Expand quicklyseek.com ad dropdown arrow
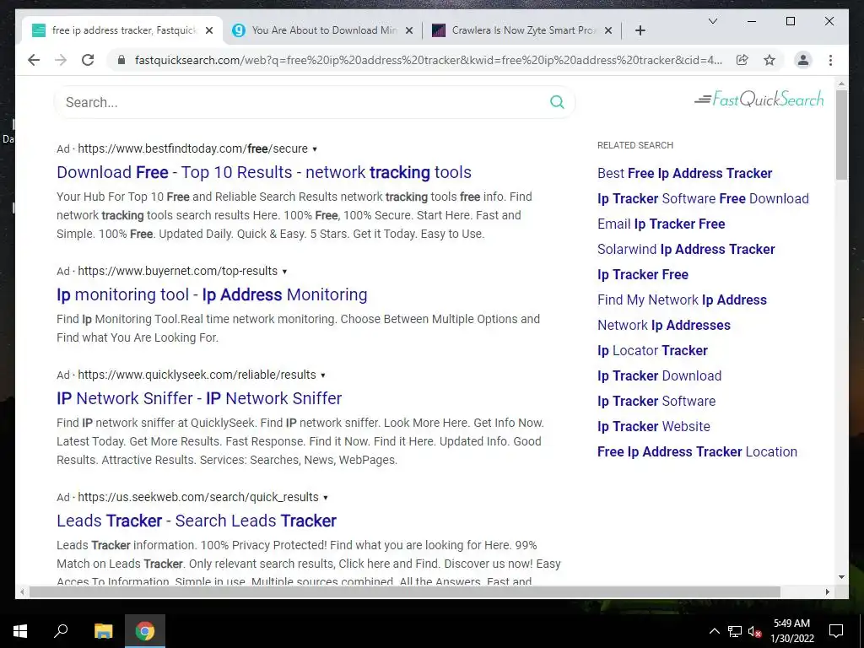The width and height of the screenshot is (864, 648). click(323, 375)
